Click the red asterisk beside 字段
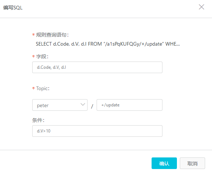212x173 pixels. click(x=33, y=56)
